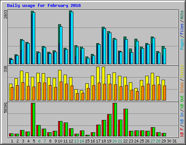Select the blue "Files" legend word
Image resolution: width=186 pixels, height=145 pixels.
click(182, 29)
